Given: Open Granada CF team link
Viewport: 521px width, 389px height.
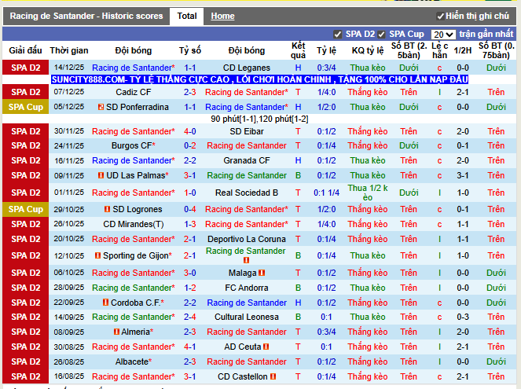Looking at the screenshot, I should click(x=246, y=160).
